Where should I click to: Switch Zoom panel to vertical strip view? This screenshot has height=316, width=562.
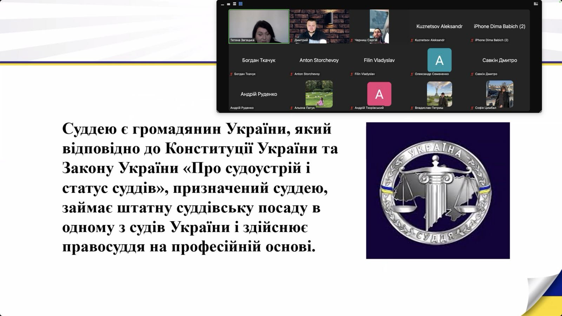pyautogui.click(x=235, y=4)
